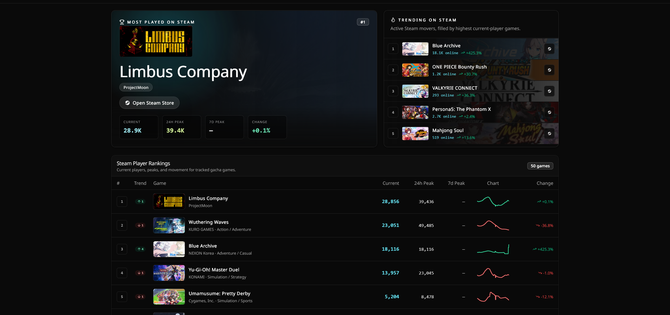Open Umamusume: Pretty Derby thumbnail in rankings

[x=169, y=297]
